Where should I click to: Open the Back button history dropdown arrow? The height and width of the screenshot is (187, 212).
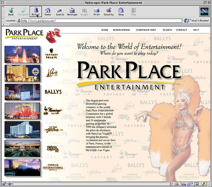pos(13,8)
